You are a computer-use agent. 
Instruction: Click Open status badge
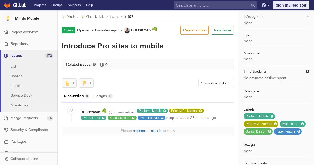pyautogui.click(x=68, y=30)
